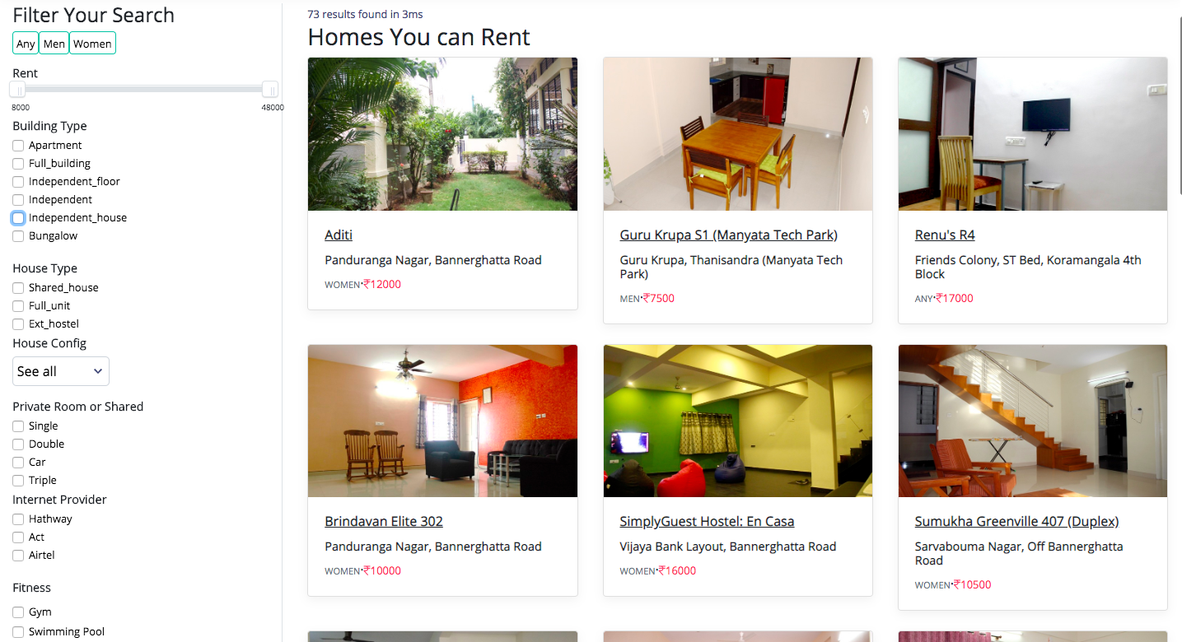The width and height of the screenshot is (1182, 642).
Task: Select the Men gender filter button
Action: [x=54, y=44]
